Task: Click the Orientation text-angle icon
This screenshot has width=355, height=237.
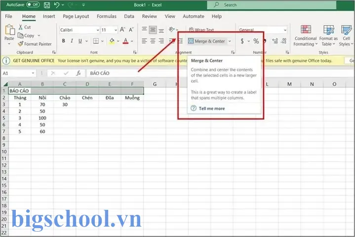Action: click(x=172, y=29)
